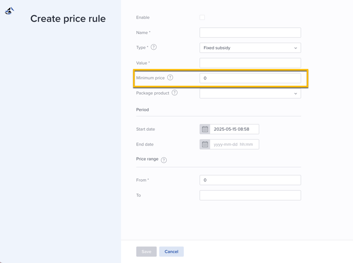353x263 pixels.
Task: Click the Price range help icon
Action: pos(164,160)
